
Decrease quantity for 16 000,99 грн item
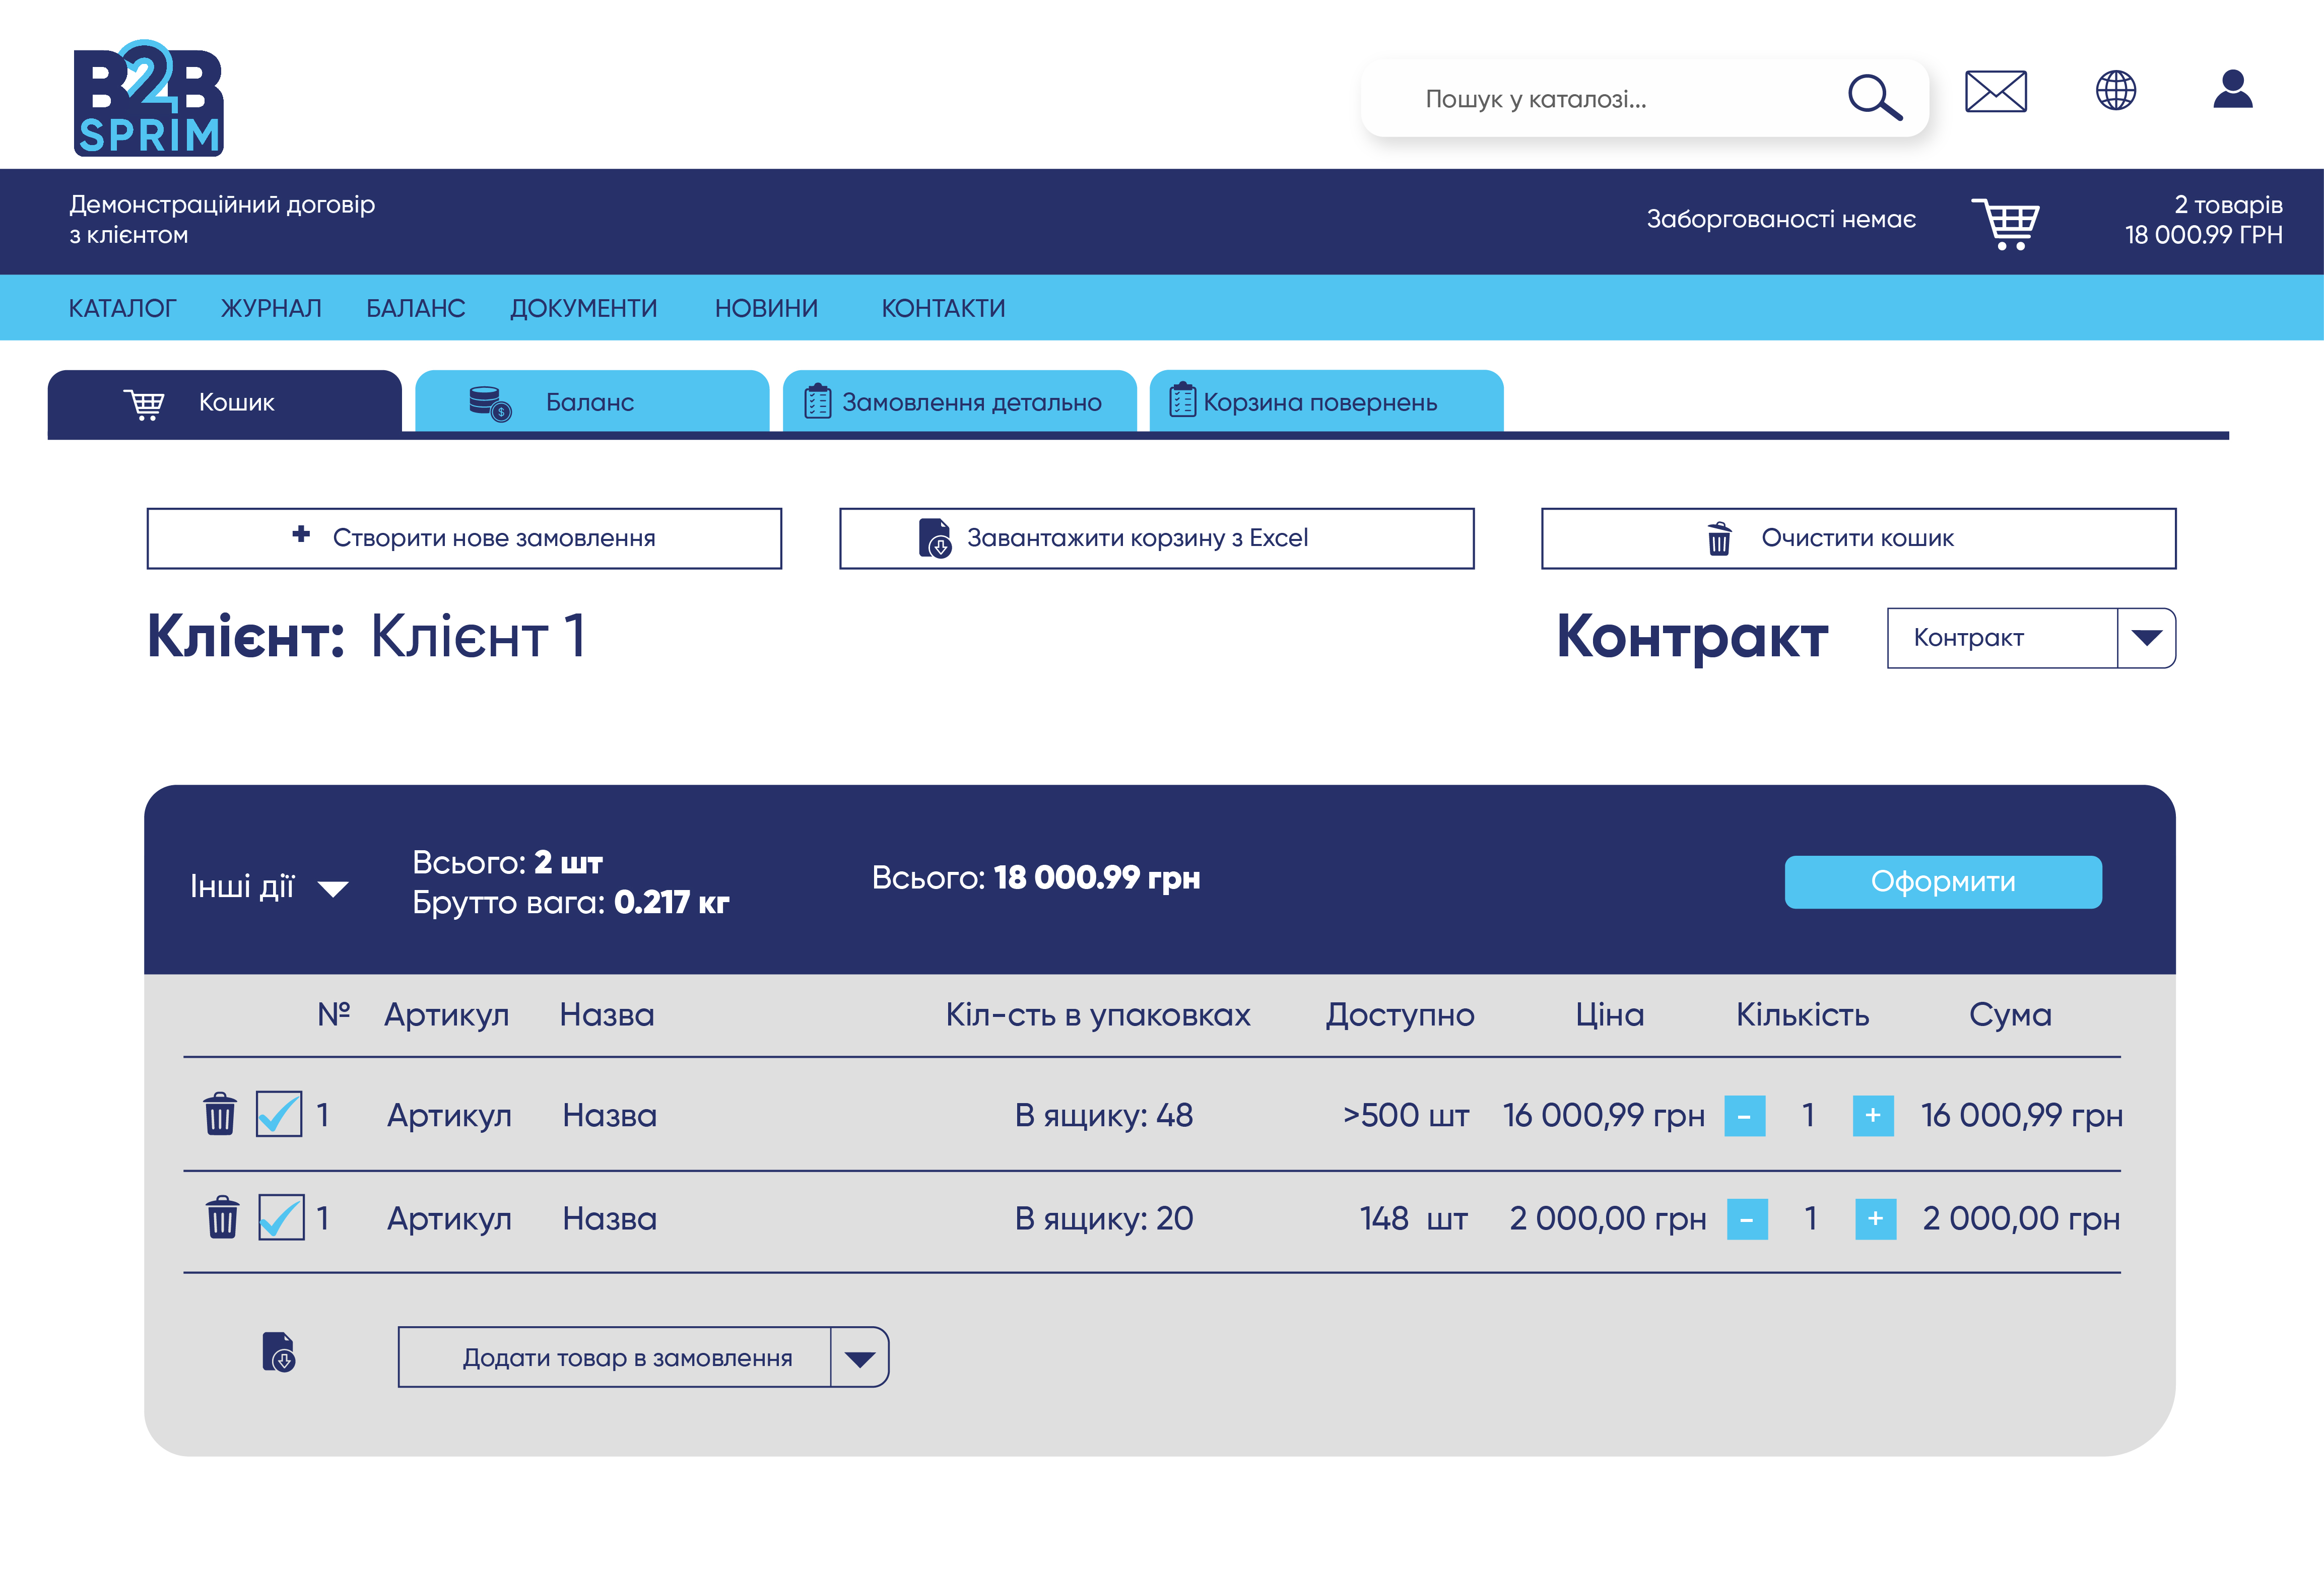click(1744, 1115)
